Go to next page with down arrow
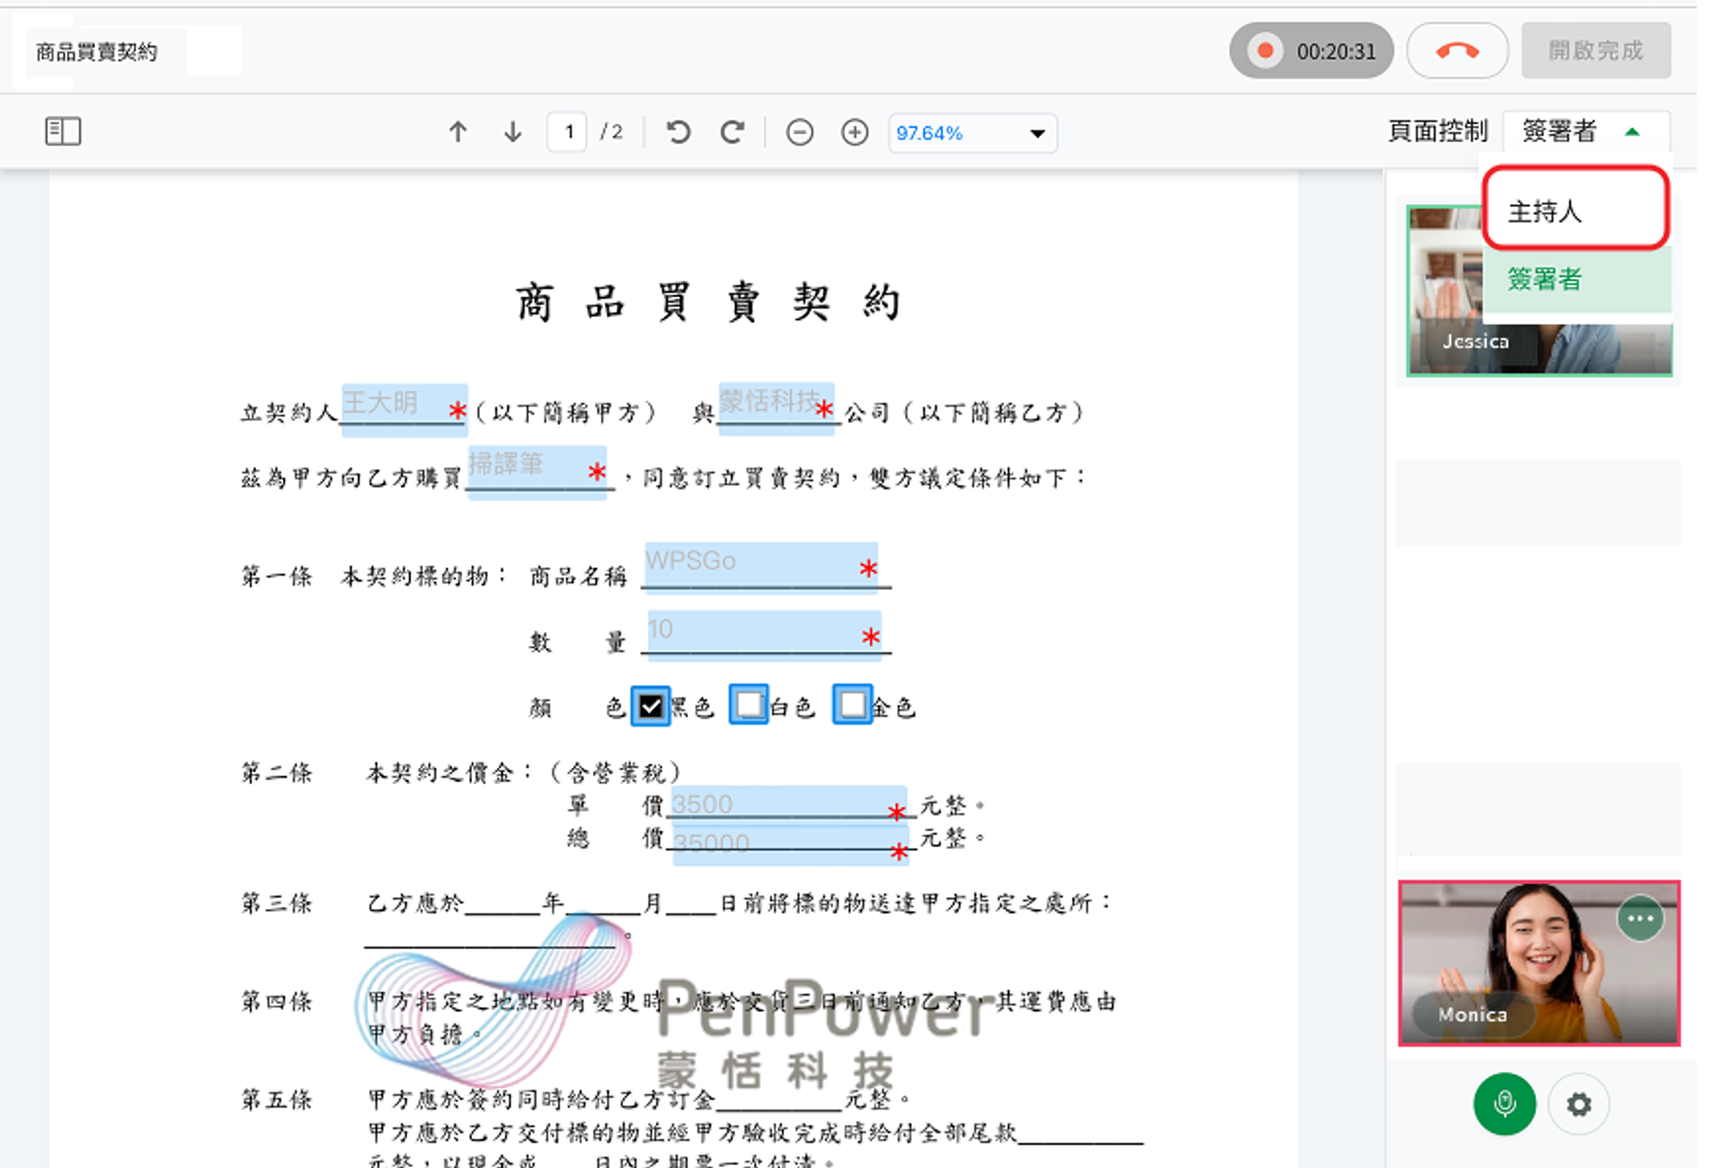The width and height of the screenshot is (1714, 1168). click(512, 132)
